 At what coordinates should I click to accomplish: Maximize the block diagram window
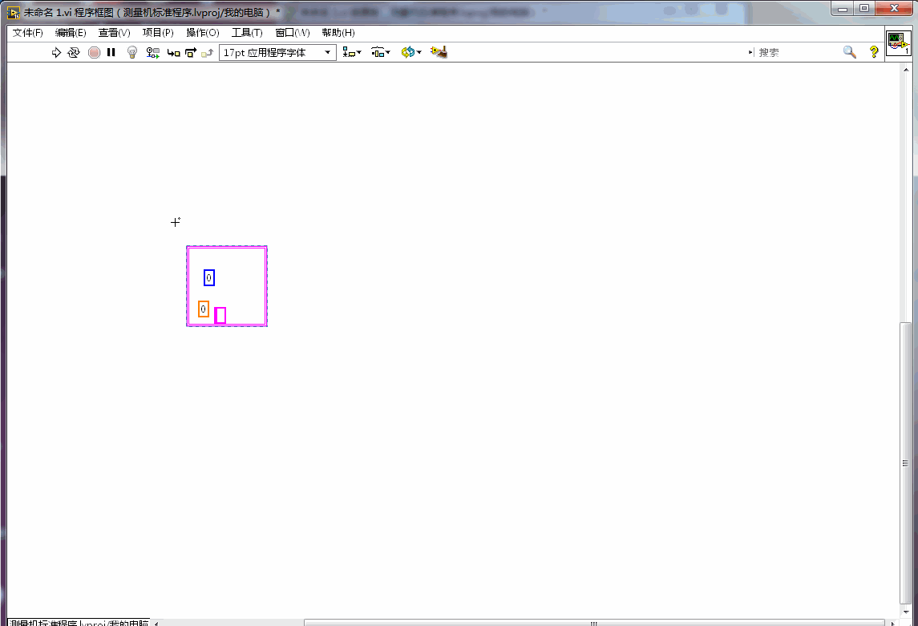pyautogui.click(x=864, y=9)
